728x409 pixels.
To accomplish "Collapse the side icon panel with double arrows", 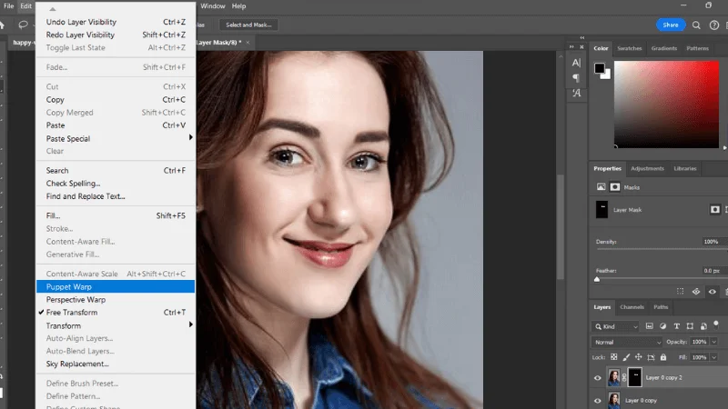I will click(x=571, y=47).
